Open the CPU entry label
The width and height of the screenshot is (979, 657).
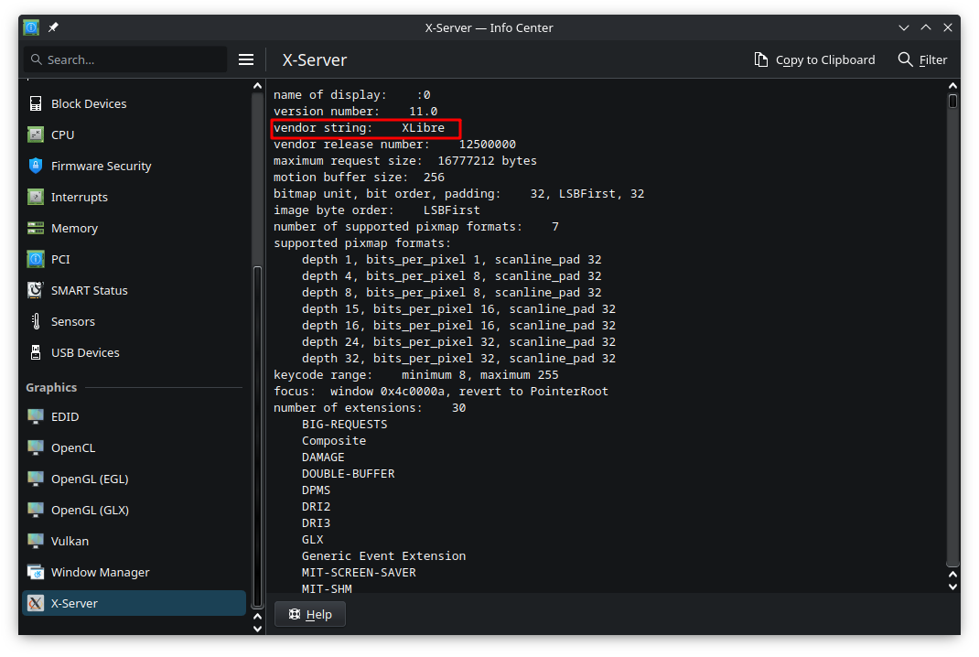coord(62,135)
